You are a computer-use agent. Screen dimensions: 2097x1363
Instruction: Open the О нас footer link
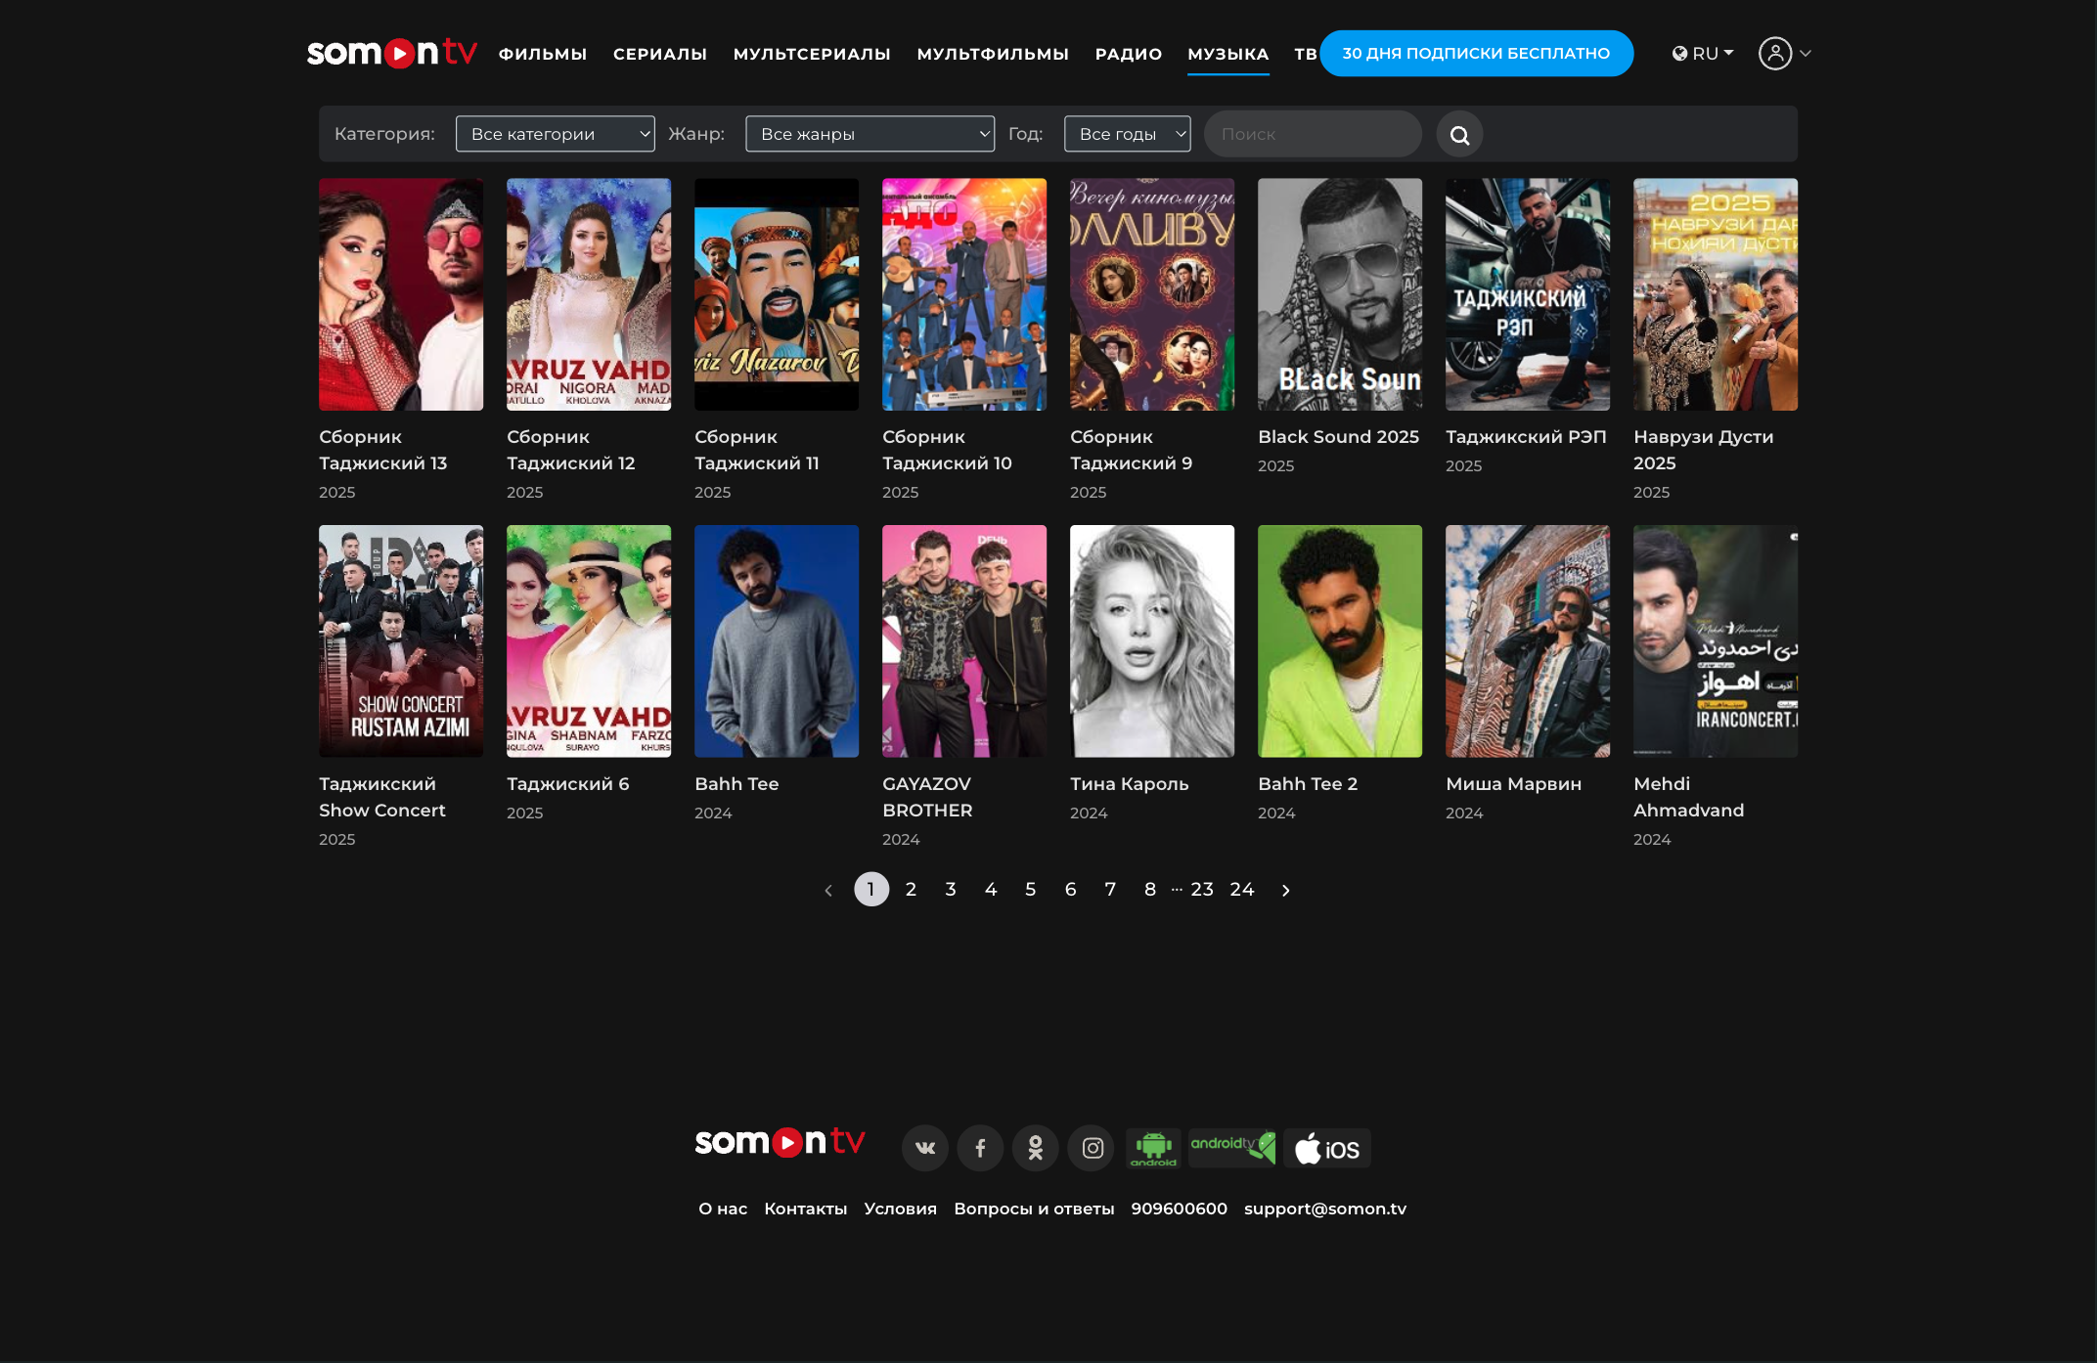pos(723,1209)
